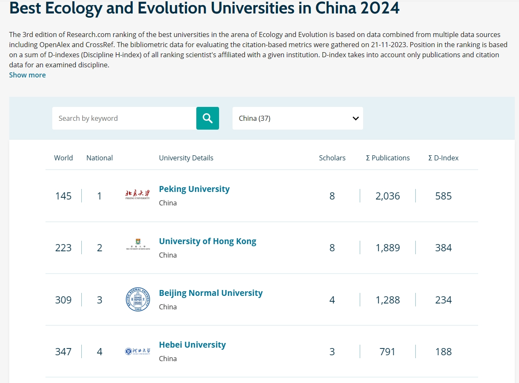Click the dropdown chevron arrow

click(x=355, y=118)
